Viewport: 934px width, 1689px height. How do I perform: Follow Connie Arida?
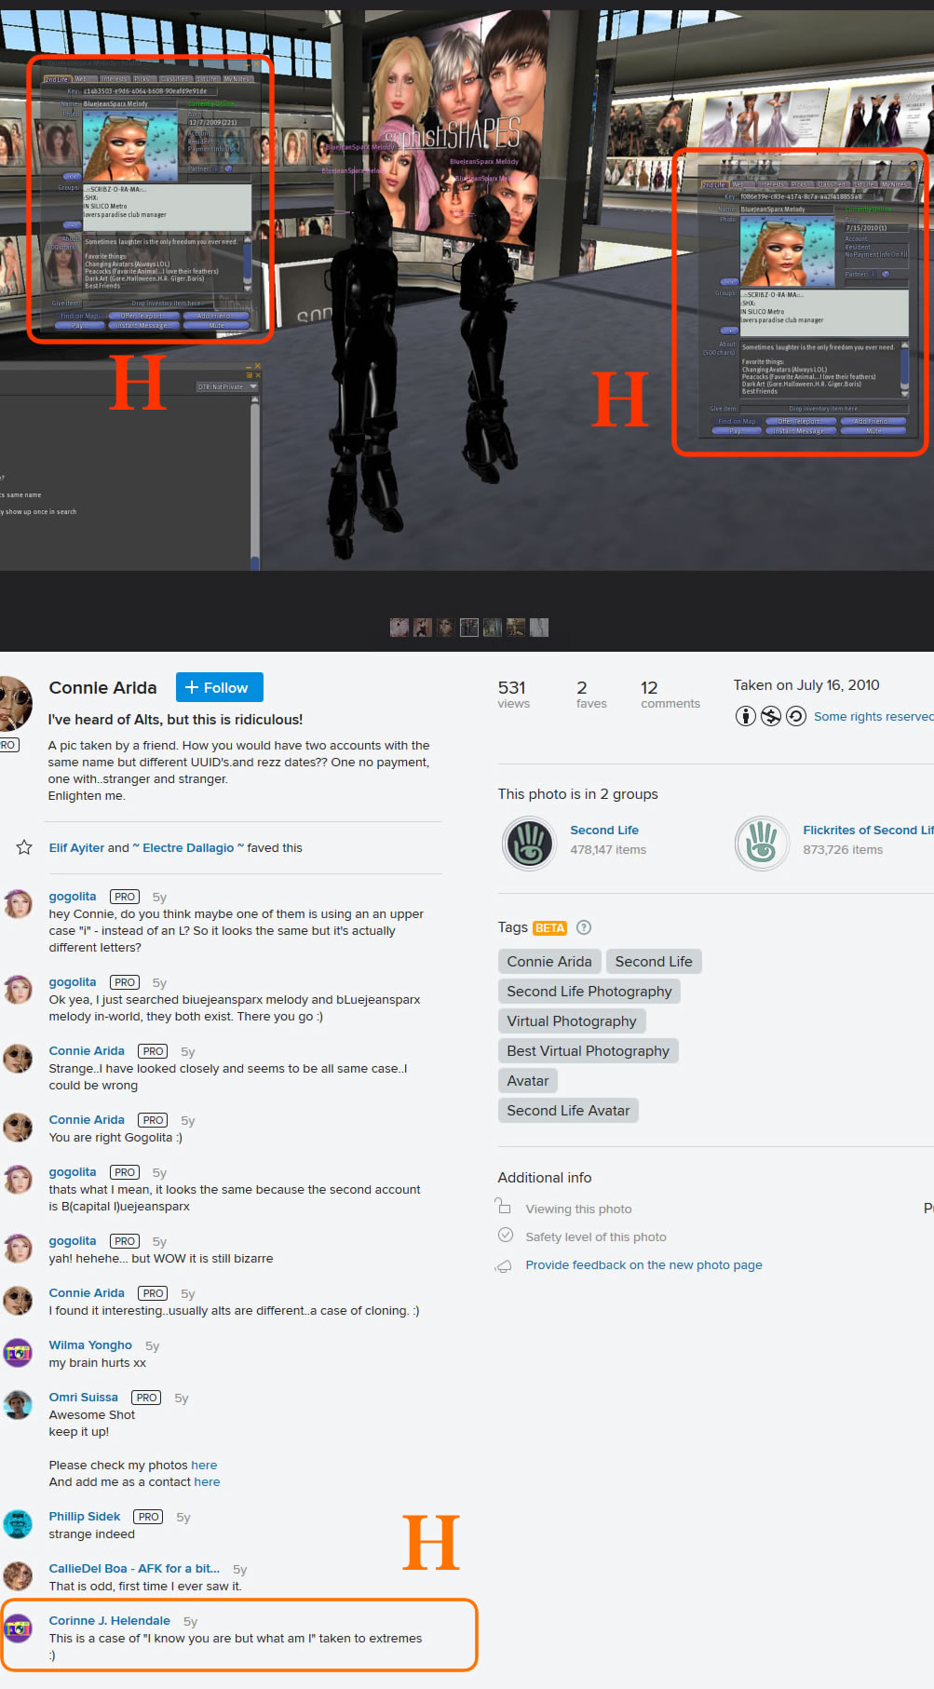click(x=220, y=687)
